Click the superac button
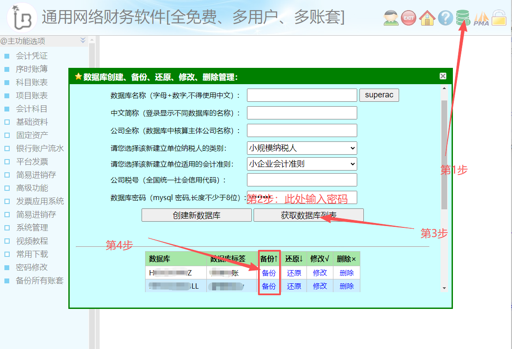Viewport: 512px width, 349px height. click(379, 95)
